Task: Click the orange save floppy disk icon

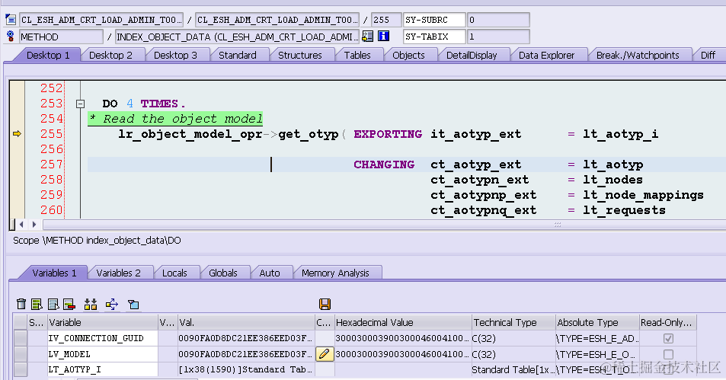Action: [325, 304]
